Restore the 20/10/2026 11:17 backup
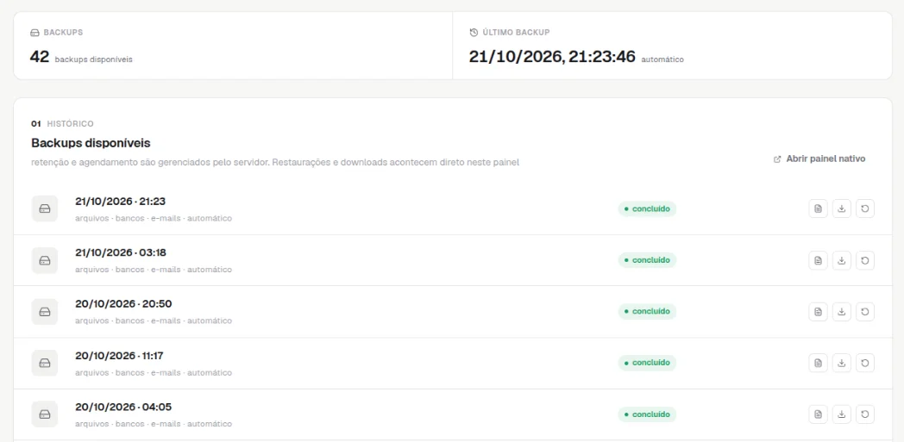This screenshot has width=904, height=442. point(865,363)
